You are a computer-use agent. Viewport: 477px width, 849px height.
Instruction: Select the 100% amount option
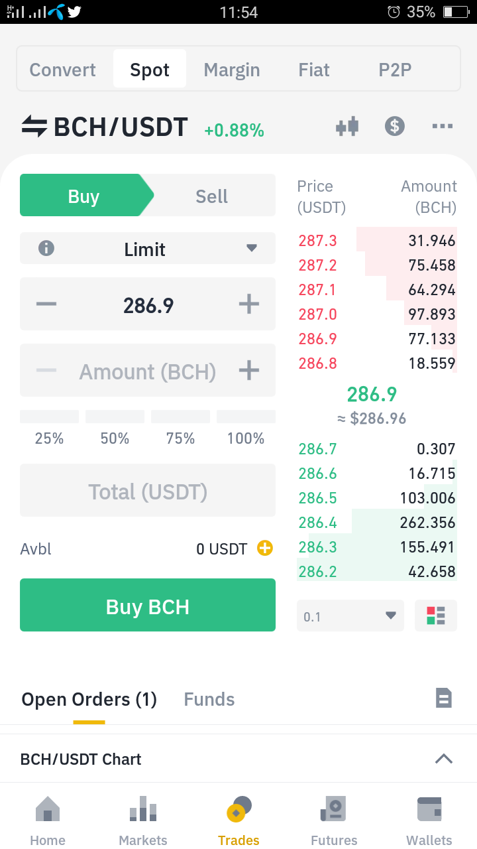(246, 428)
